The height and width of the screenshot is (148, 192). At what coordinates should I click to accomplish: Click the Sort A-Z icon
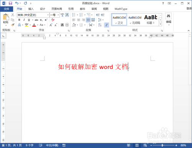100,25
